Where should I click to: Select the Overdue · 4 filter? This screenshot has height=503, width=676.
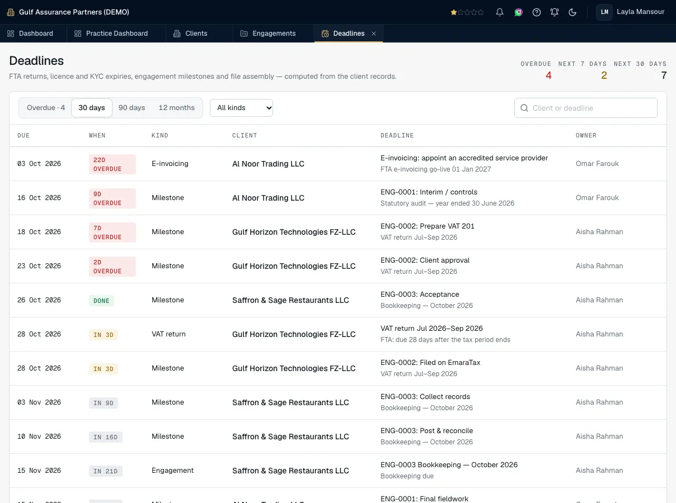tap(46, 108)
